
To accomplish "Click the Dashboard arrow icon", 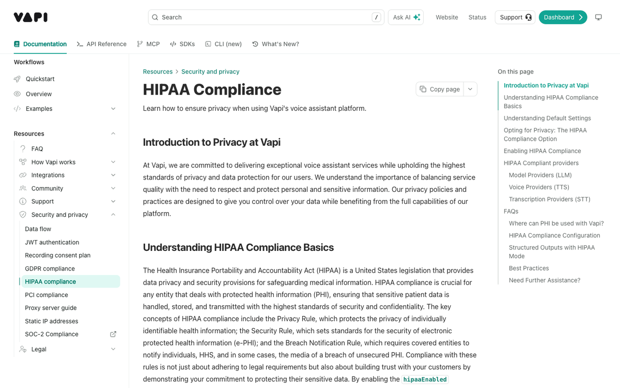I will 581,17.
